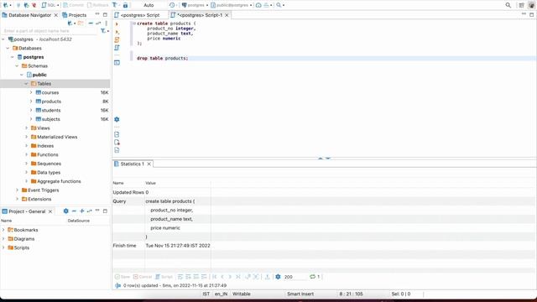
Task: Click the toolbar magnifier search dropdown icon
Action: [280, 5]
